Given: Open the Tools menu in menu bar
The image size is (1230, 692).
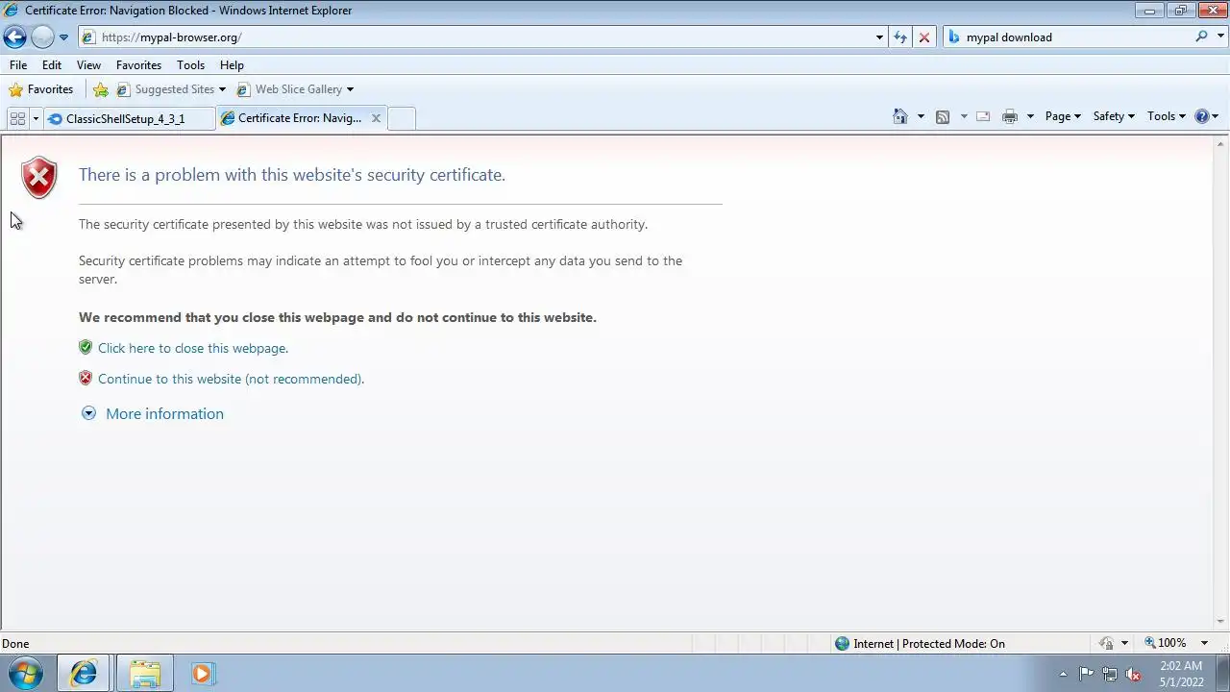Looking at the screenshot, I should (x=190, y=64).
